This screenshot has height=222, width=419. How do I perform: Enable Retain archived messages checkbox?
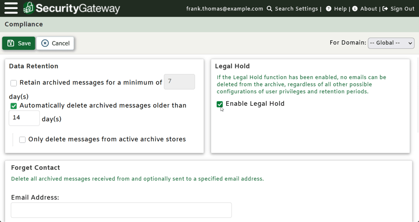coord(14,83)
